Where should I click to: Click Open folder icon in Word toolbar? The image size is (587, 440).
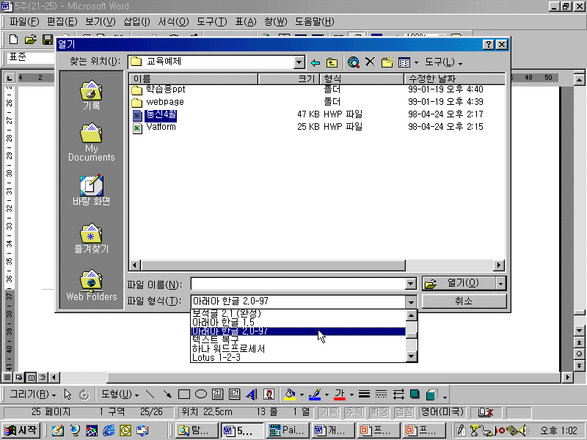31,40
